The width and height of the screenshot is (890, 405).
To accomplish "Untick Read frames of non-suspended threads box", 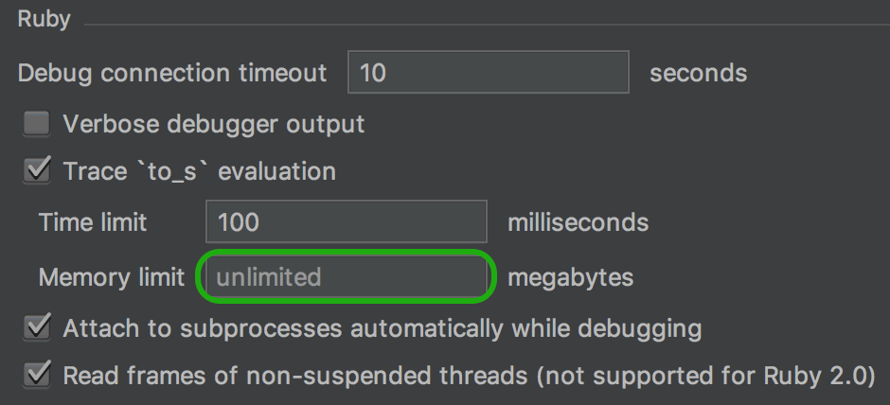I will tap(36, 375).
